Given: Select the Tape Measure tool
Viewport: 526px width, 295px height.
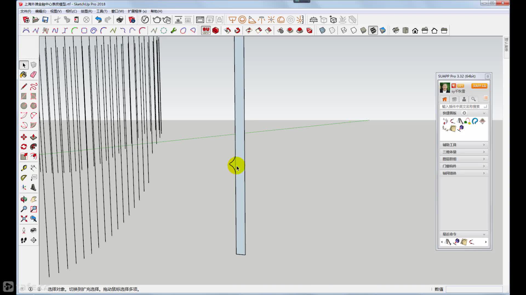Looking at the screenshot, I should [24, 168].
